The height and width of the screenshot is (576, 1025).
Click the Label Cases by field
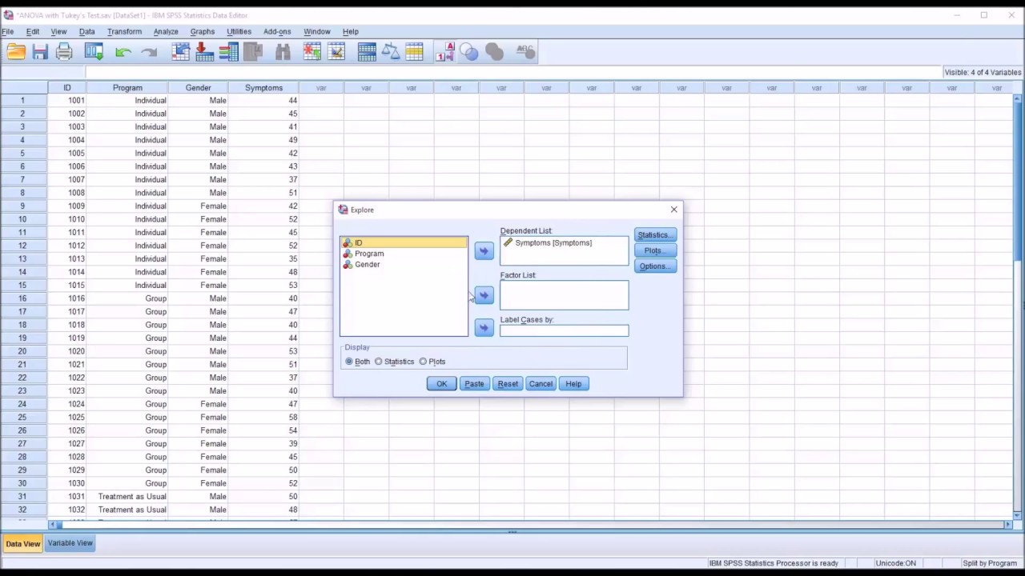[565, 330]
